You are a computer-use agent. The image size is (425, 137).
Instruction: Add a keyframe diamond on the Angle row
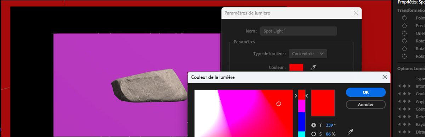[x=404, y=102]
